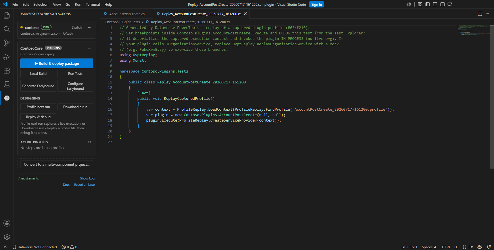
Task: Click the Profile next run button
Action: point(38,107)
